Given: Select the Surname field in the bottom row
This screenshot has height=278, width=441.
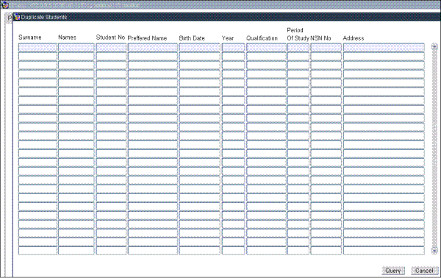Looking at the screenshot, I should 37,251.
